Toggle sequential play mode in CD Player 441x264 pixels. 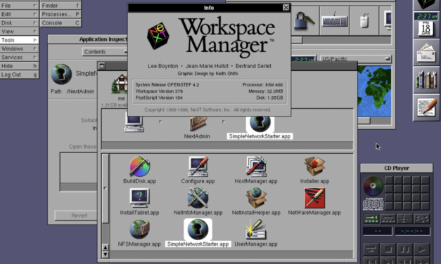[371, 218]
